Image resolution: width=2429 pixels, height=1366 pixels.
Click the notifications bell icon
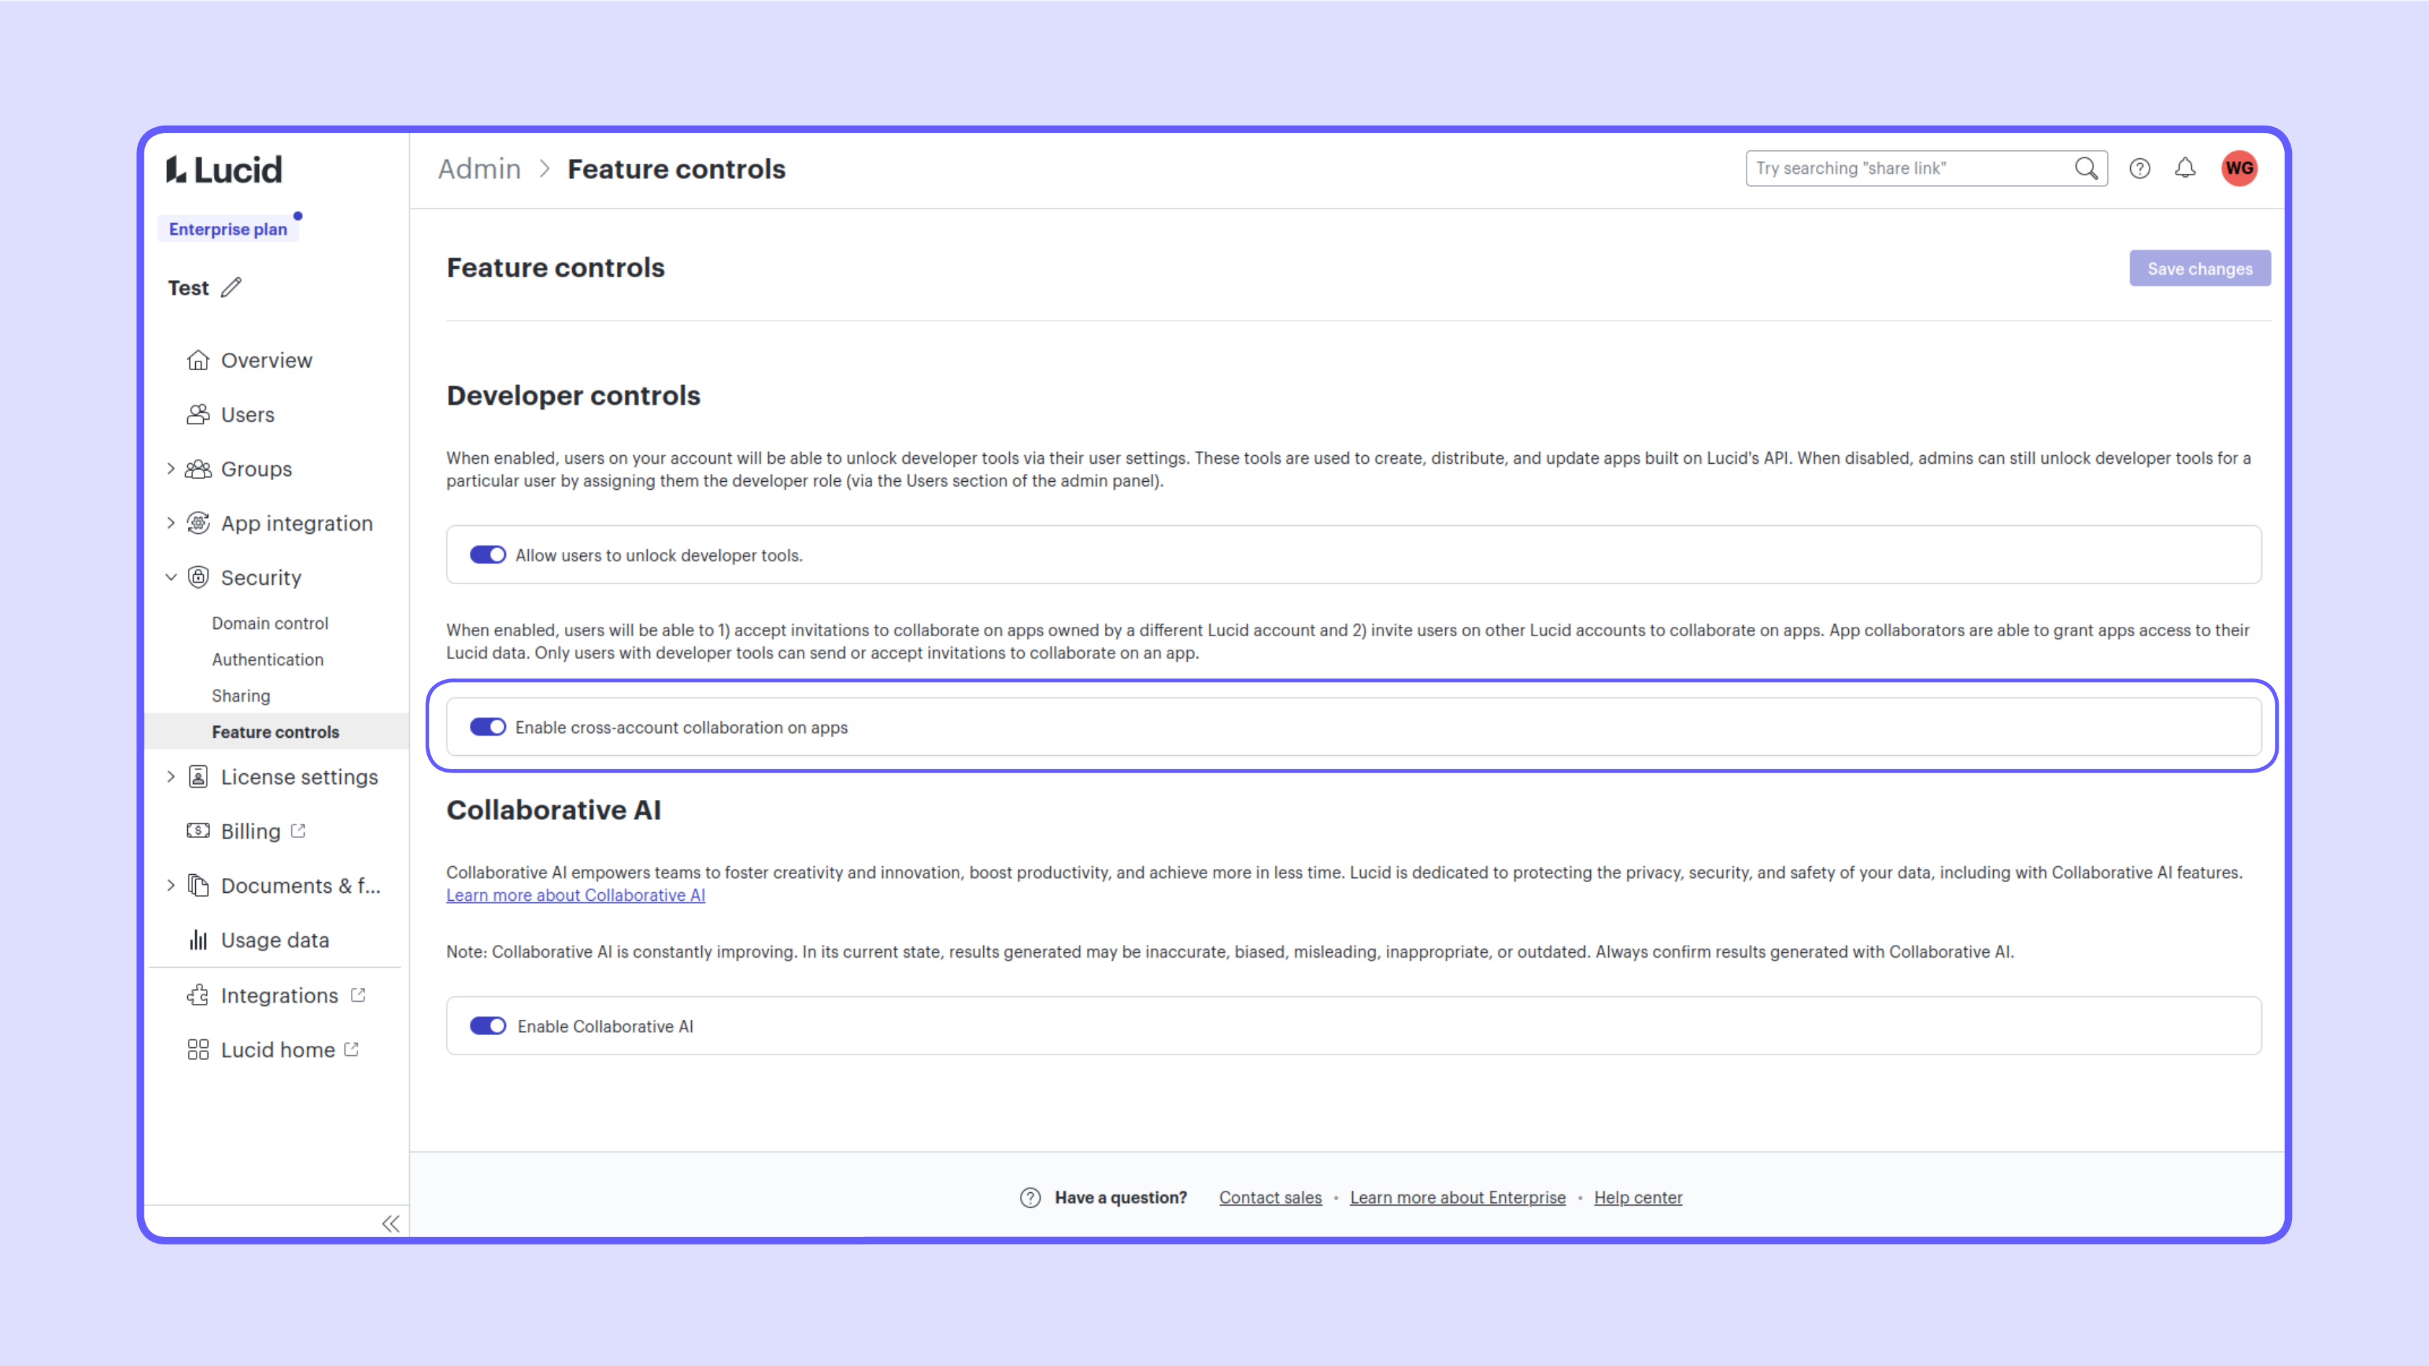(2186, 168)
